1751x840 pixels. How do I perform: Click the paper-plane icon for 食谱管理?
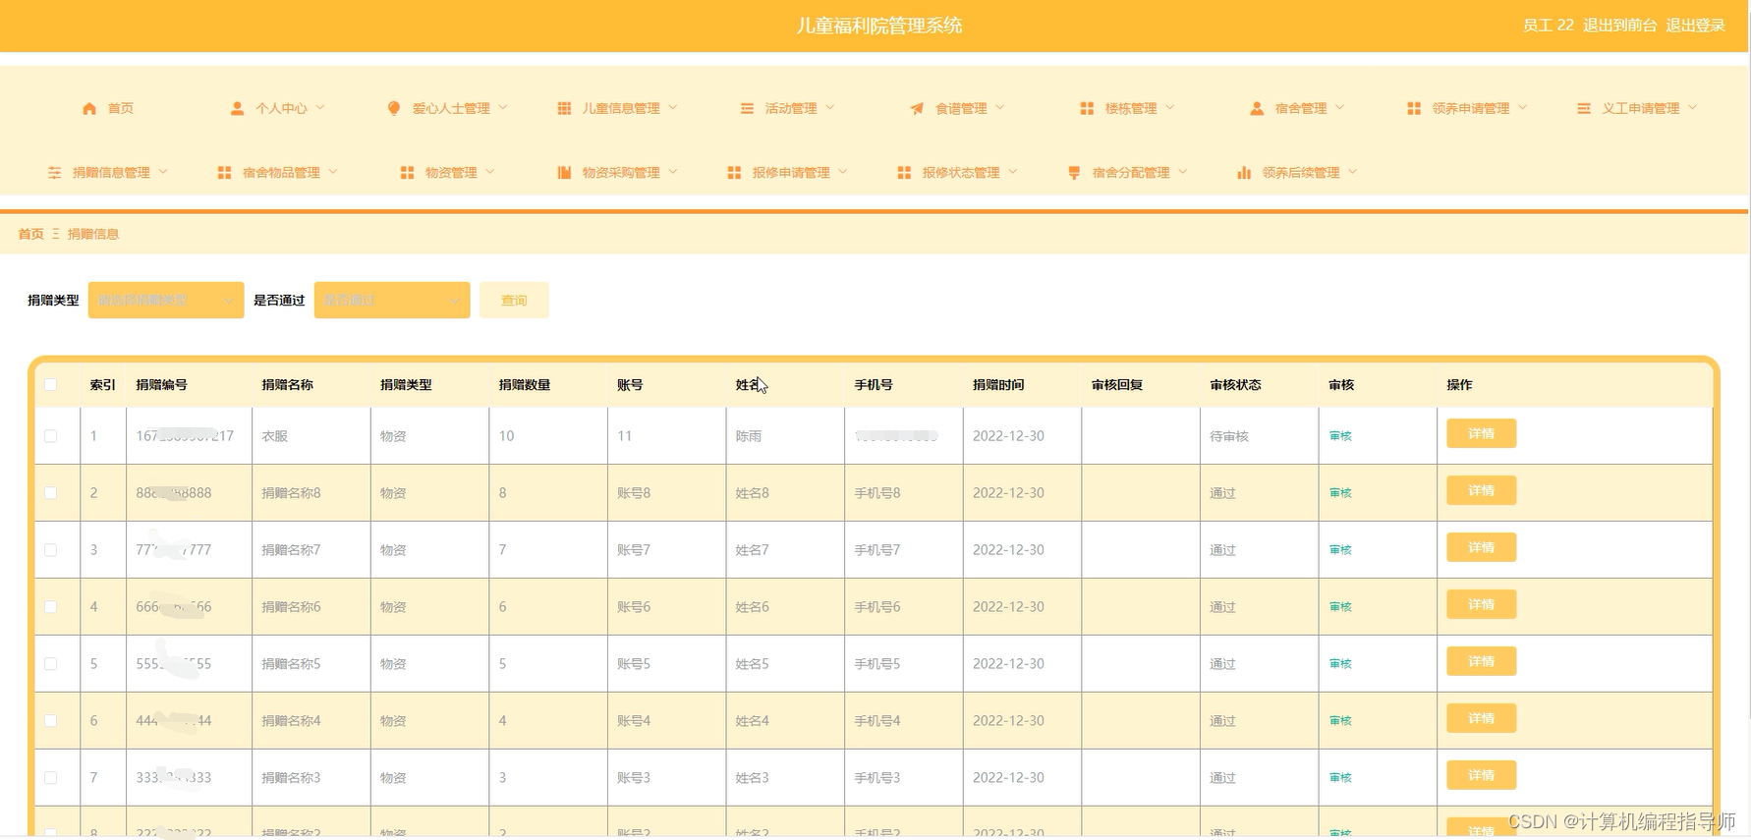coord(917,108)
